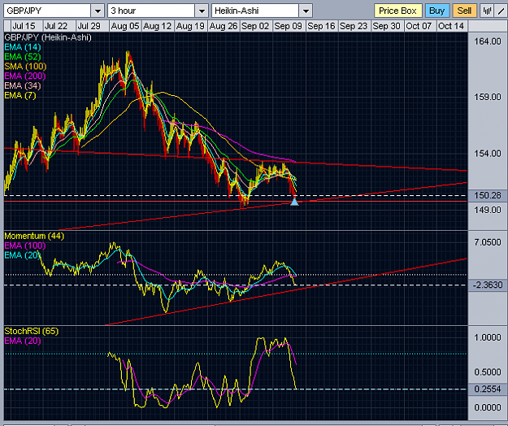Select the StochRSI panel EMA (20) label
This screenshot has width=508, height=426.
23,341
